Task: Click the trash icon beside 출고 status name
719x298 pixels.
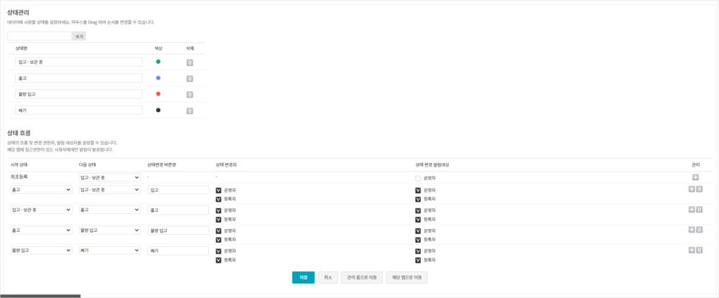Action: pos(190,78)
